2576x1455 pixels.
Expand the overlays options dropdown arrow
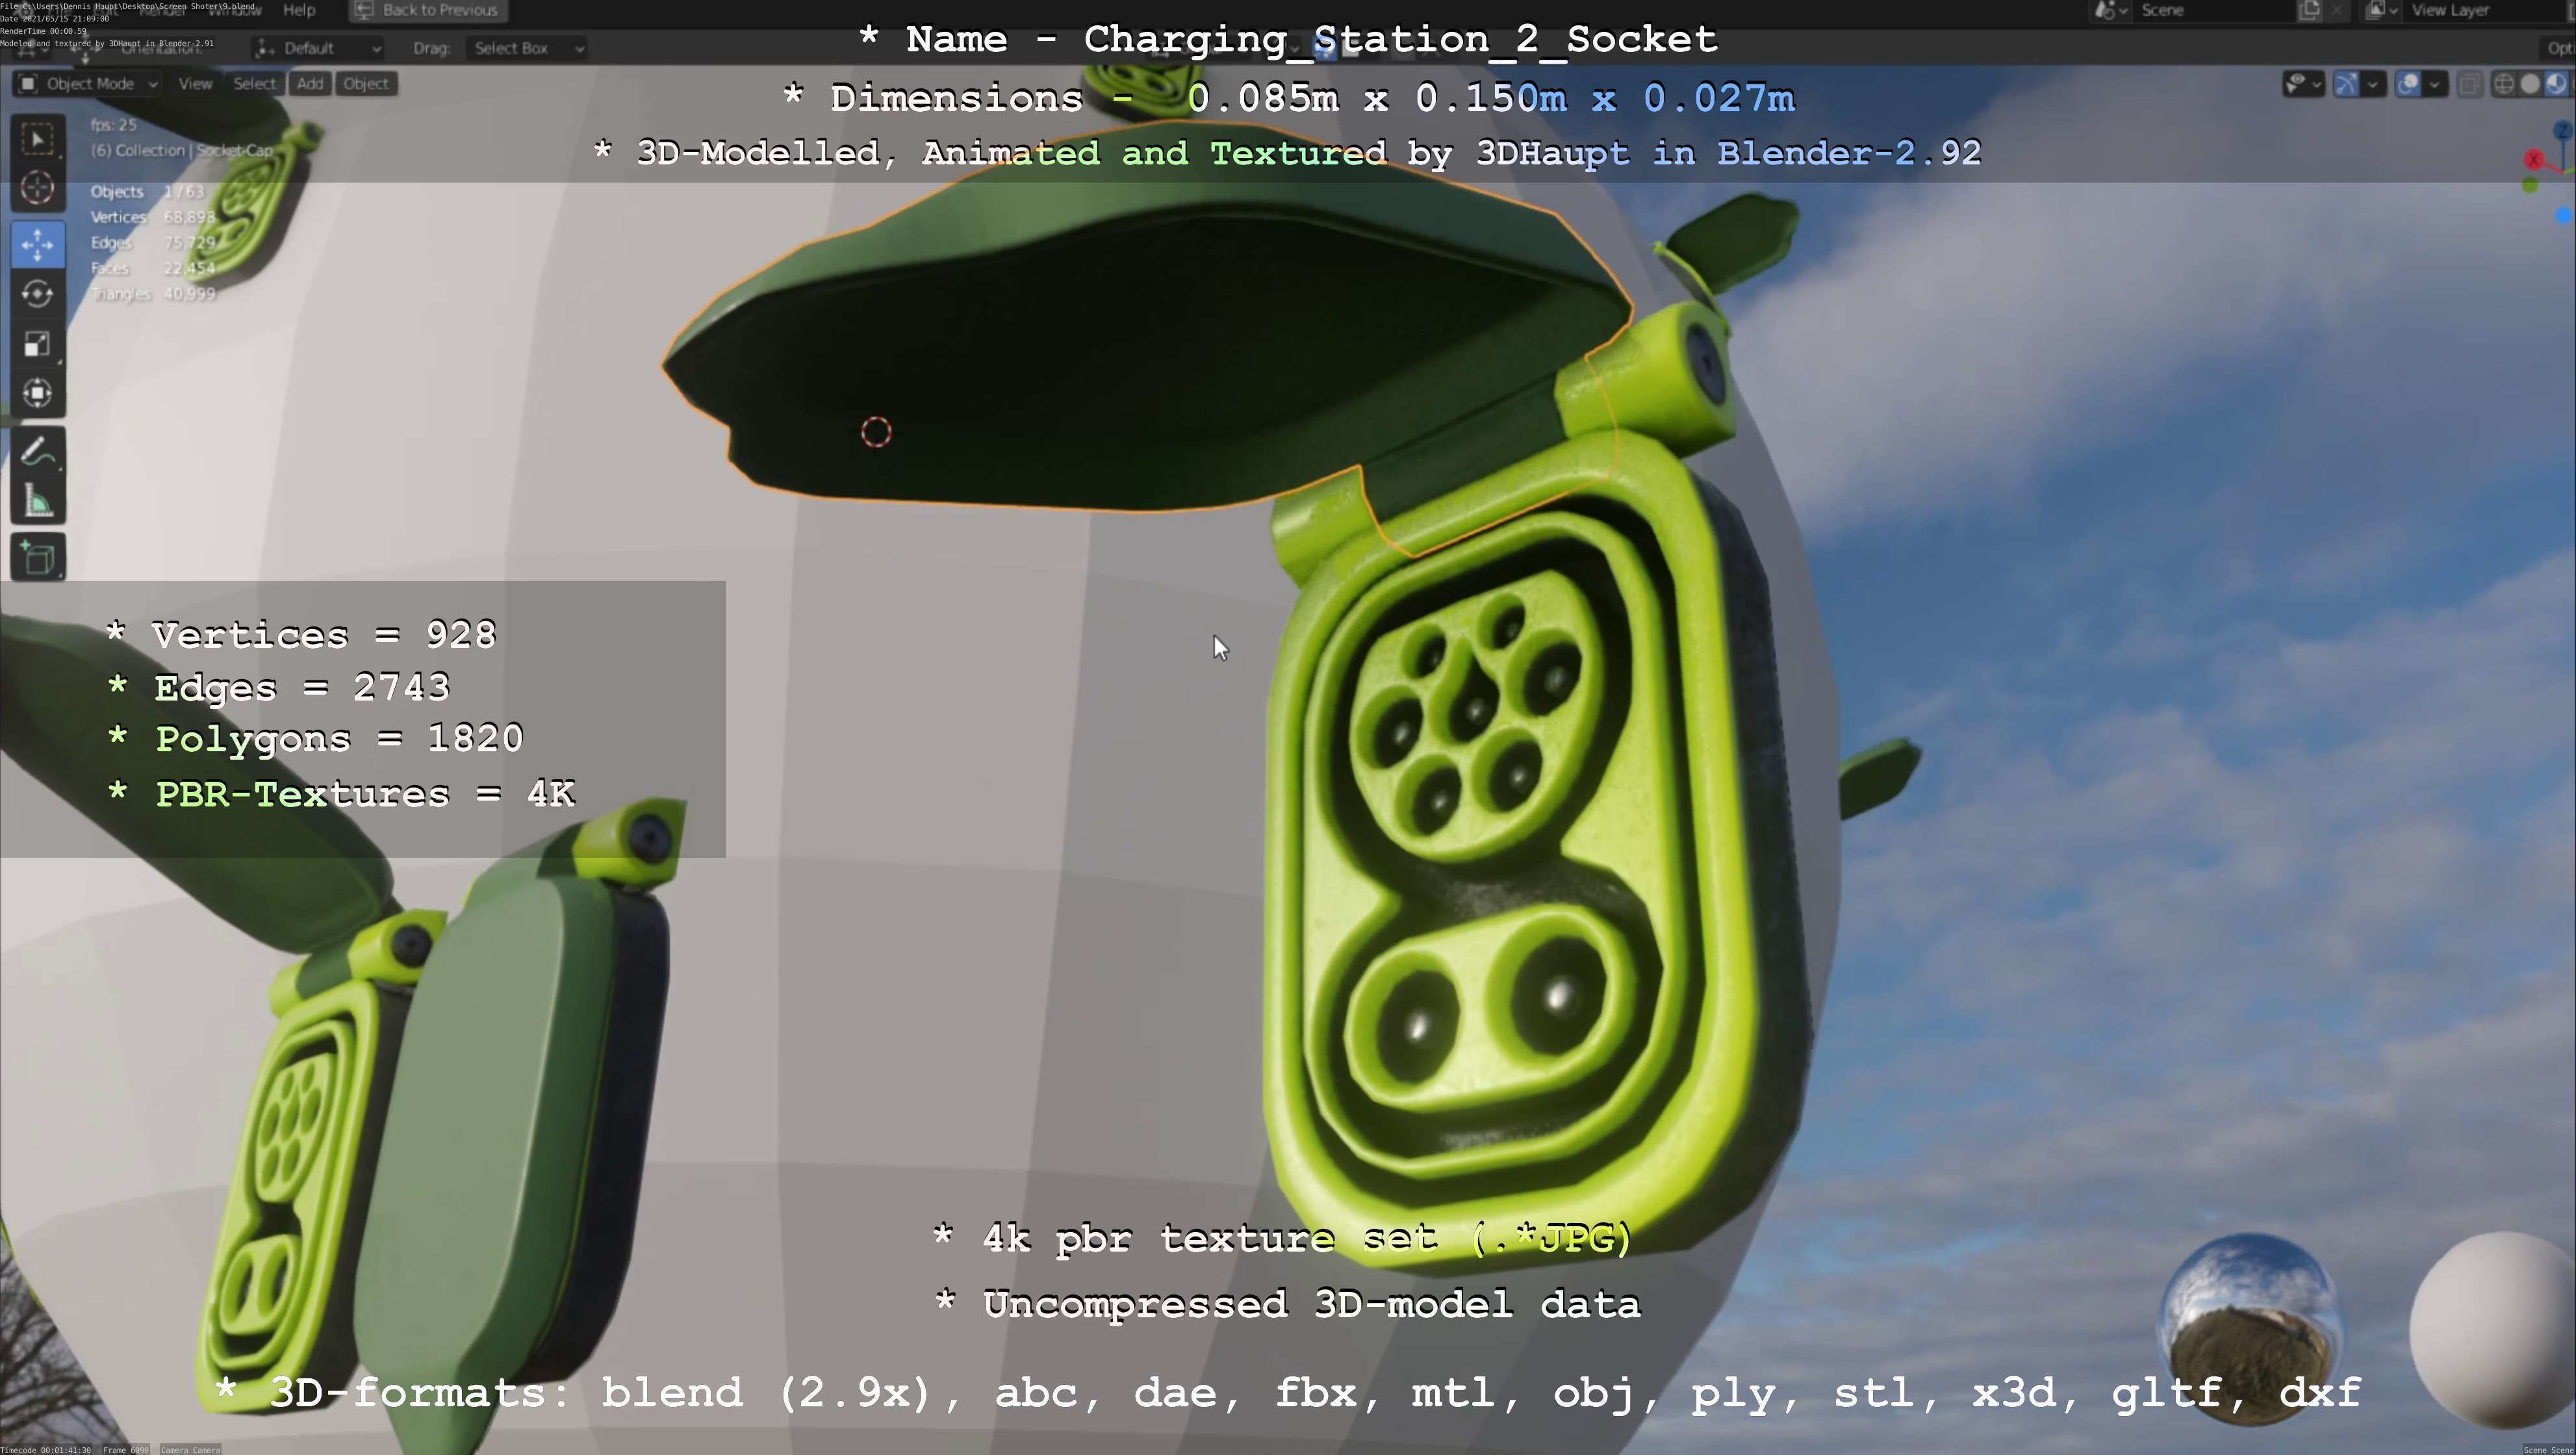pos(2435,84)
